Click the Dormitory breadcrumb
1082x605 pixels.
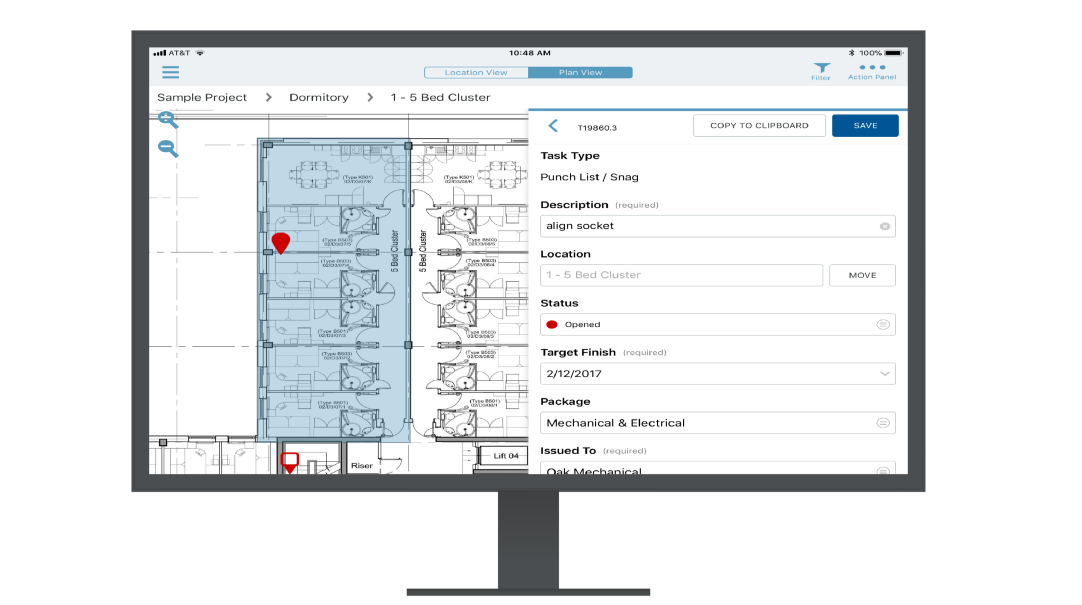click(x=319, y=97)
